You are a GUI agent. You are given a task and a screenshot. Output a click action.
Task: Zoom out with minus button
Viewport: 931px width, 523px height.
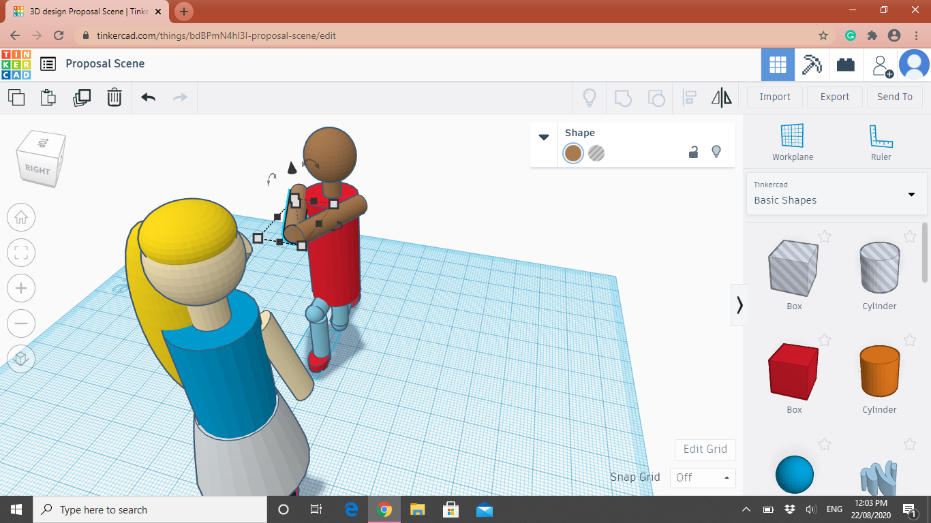(x=21, y=323)
